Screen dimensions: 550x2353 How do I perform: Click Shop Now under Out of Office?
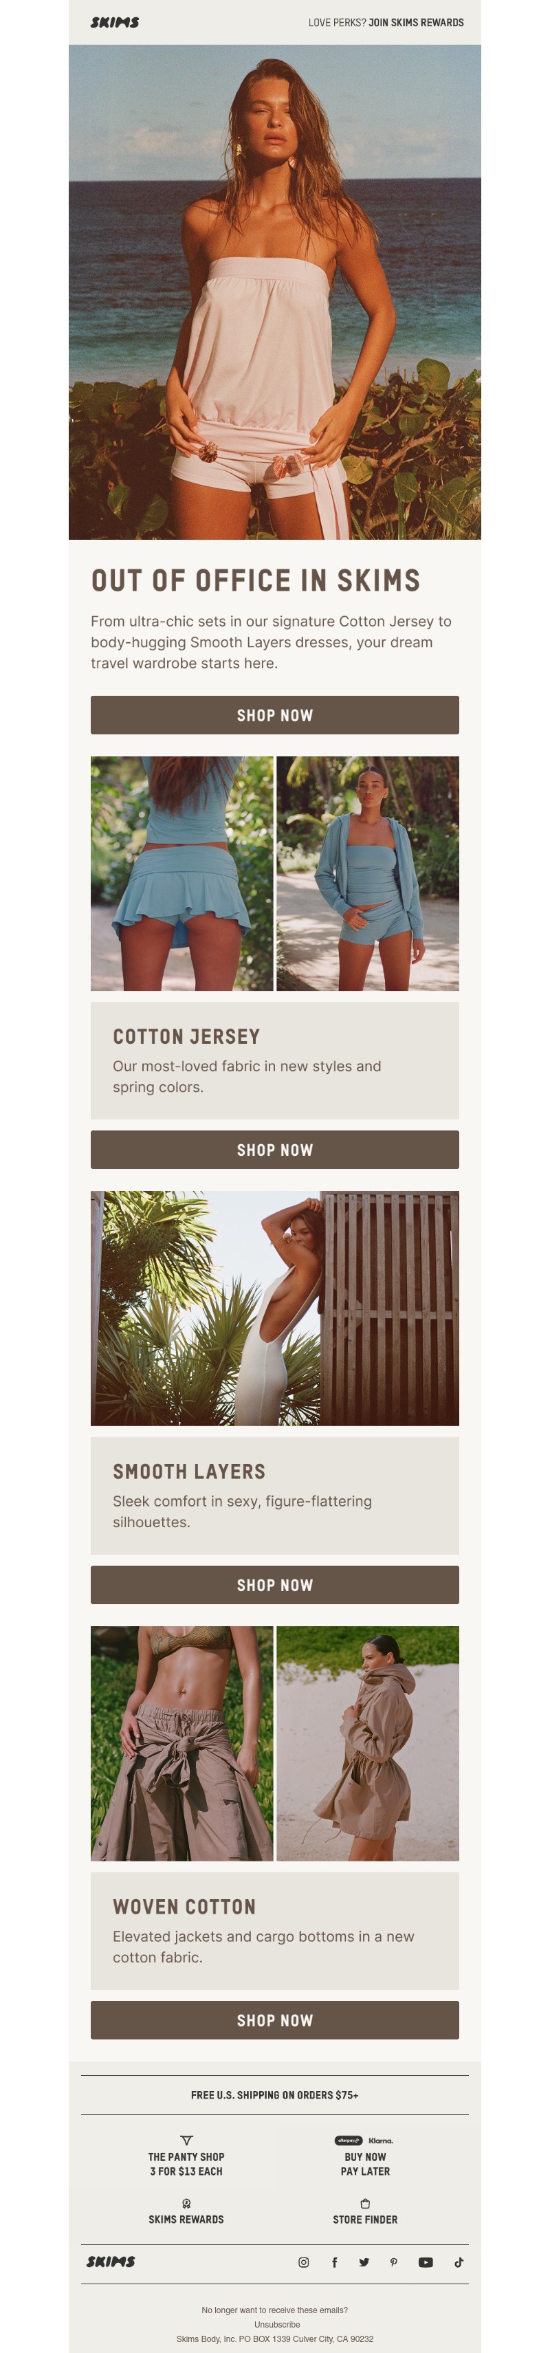(275, 715)
